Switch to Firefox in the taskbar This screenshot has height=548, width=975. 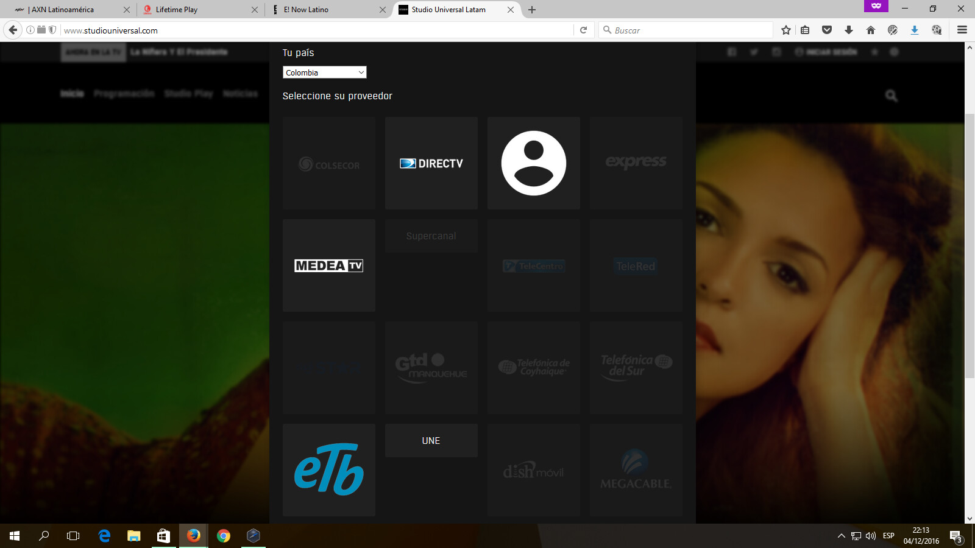(193, 536)
